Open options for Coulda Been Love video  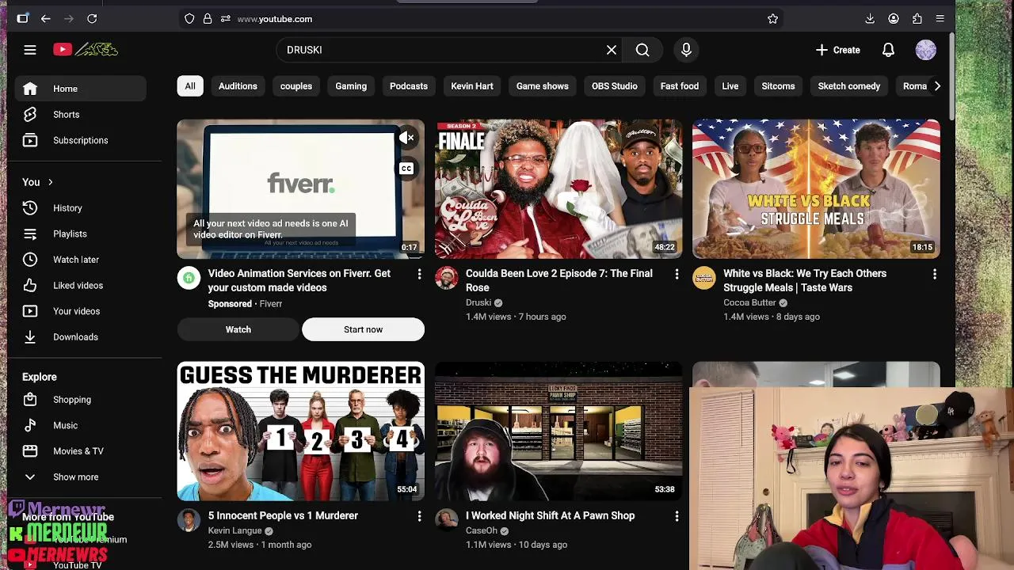click(677, 274)
